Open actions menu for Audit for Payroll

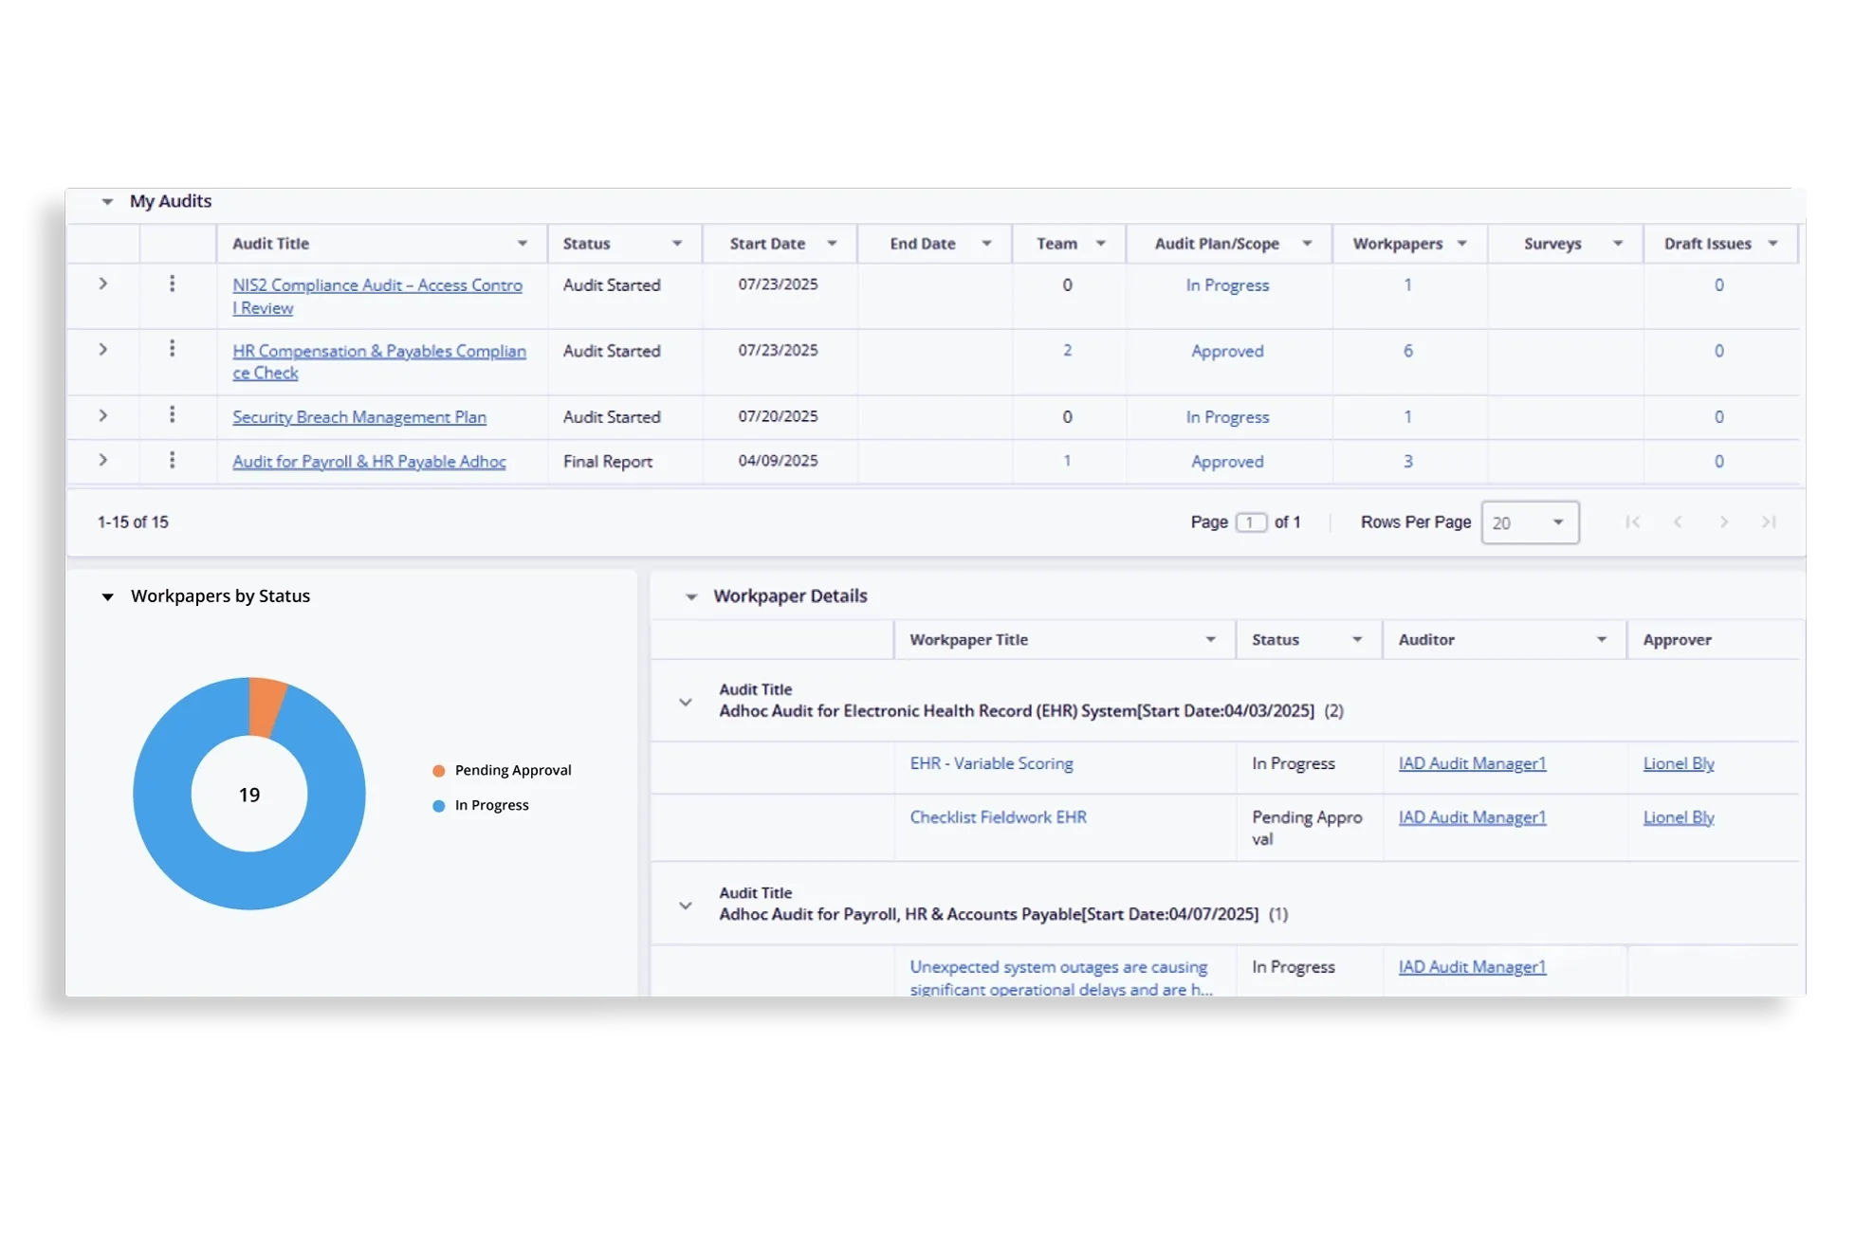click(172, 460)
